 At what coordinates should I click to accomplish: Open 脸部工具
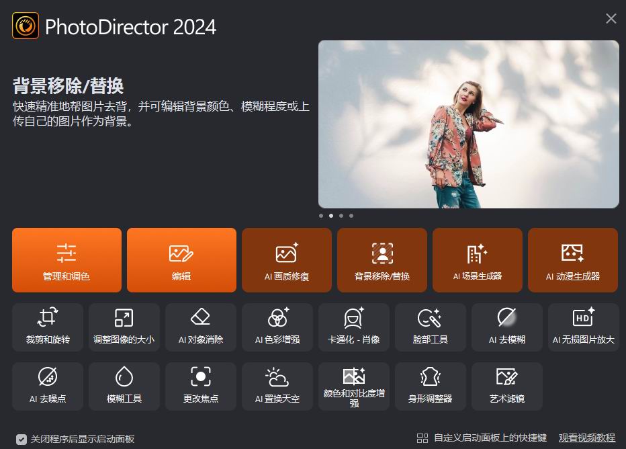pyautogui.click(x=431, y=327)
